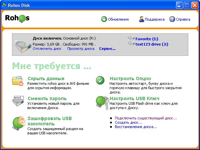Click 'Мне требуется ...' heading

point(52,66)
